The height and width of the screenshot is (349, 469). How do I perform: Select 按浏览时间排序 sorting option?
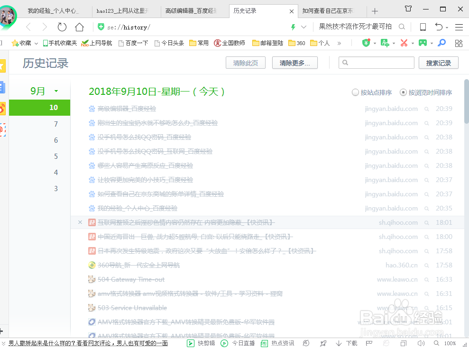(x=403, y=92)
